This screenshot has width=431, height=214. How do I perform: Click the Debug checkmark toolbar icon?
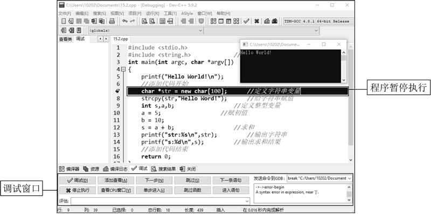(x=246, y=21)
